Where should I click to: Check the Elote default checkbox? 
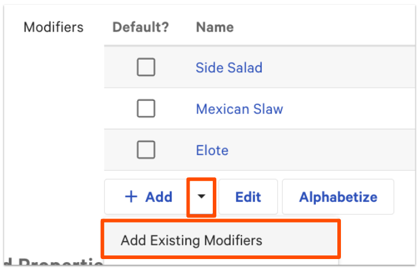click(146, 150)
